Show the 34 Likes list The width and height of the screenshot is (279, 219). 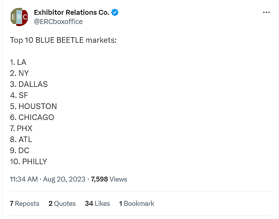tap(97, 204)
